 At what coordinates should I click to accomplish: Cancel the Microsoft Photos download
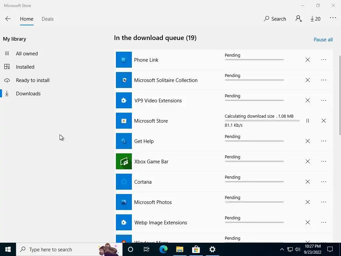click(307, 202)
